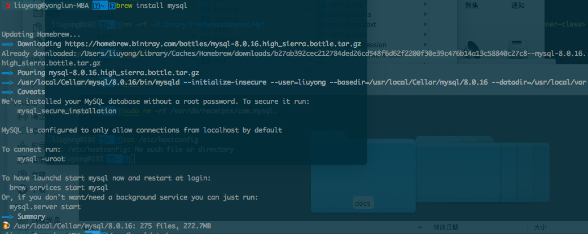
Task: Click the 'MySQL is configured to only allow' line
Action: (142, 130)
